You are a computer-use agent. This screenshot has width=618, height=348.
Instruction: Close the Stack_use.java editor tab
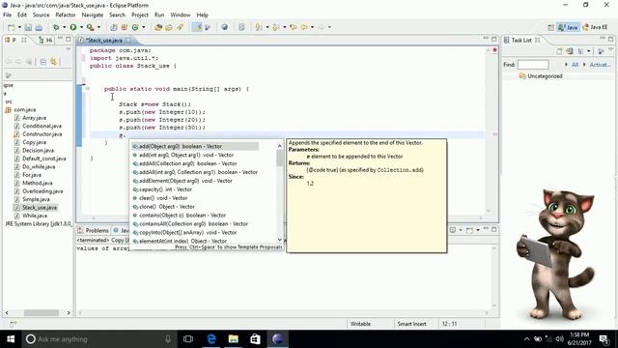(127, 41)
